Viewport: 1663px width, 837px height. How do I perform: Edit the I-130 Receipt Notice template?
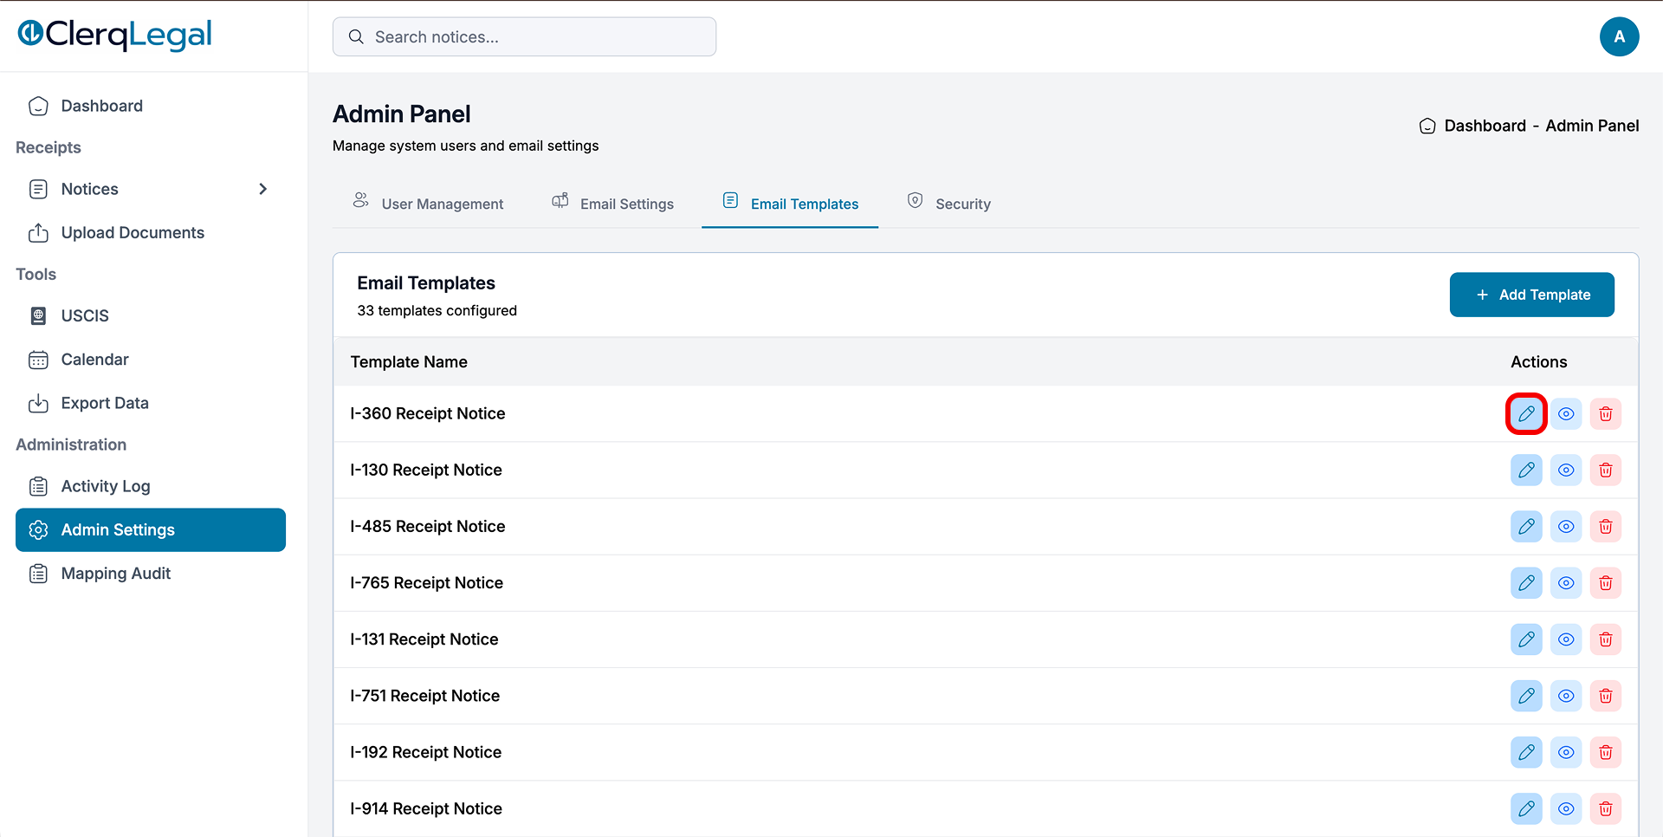point(1526,470)
